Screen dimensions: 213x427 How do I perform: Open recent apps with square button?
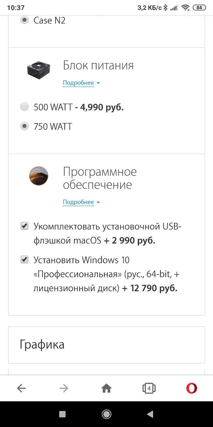pos(62,414)
